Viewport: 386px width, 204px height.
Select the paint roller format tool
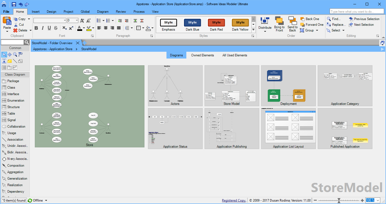[20, 54]
